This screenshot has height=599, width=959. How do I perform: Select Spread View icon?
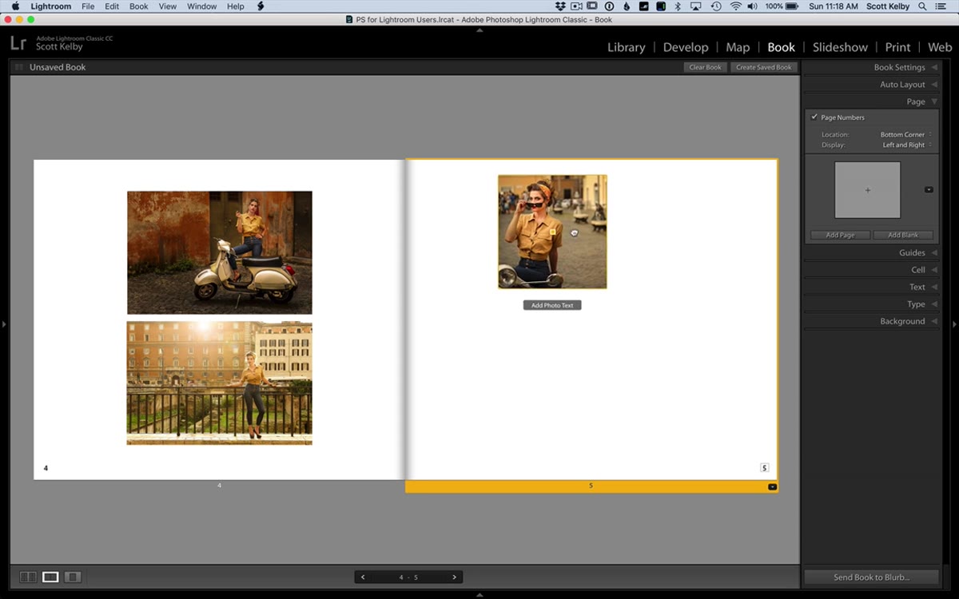50,577
